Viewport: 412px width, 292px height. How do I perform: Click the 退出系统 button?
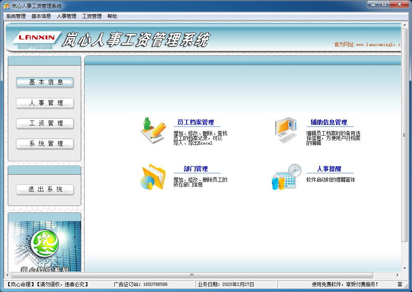(x=45, y=189)
